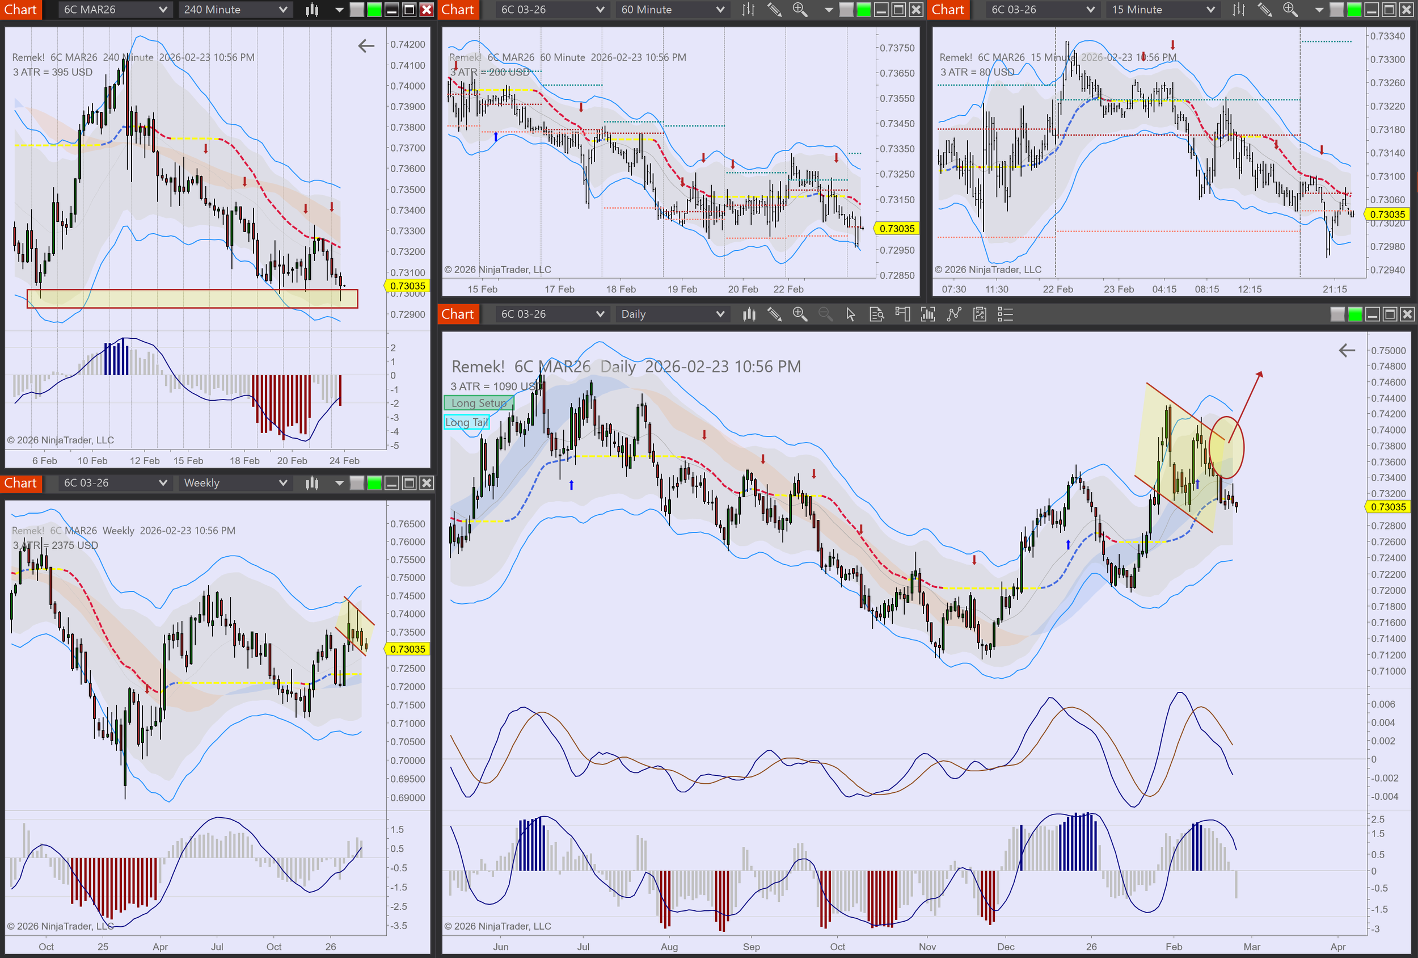Open Properties list icon on Daily chart

pyautogui.click(x=1005, y=314)
